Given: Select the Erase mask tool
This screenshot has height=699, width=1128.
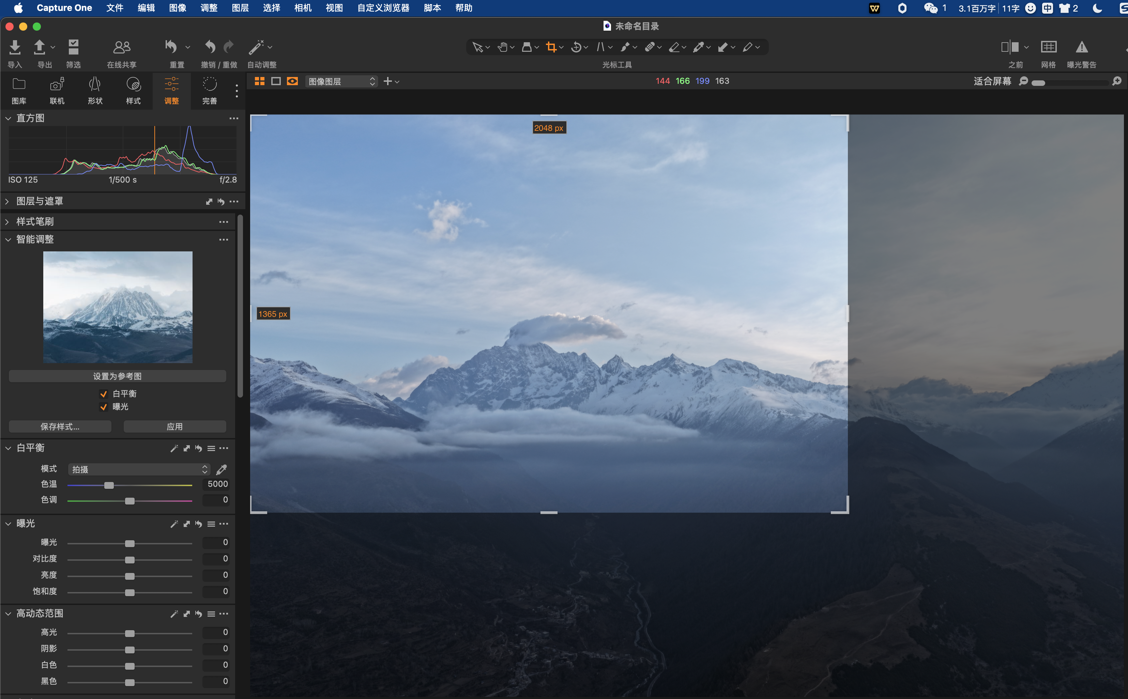Looking at the screenshot, I should (x=674, y=47).
